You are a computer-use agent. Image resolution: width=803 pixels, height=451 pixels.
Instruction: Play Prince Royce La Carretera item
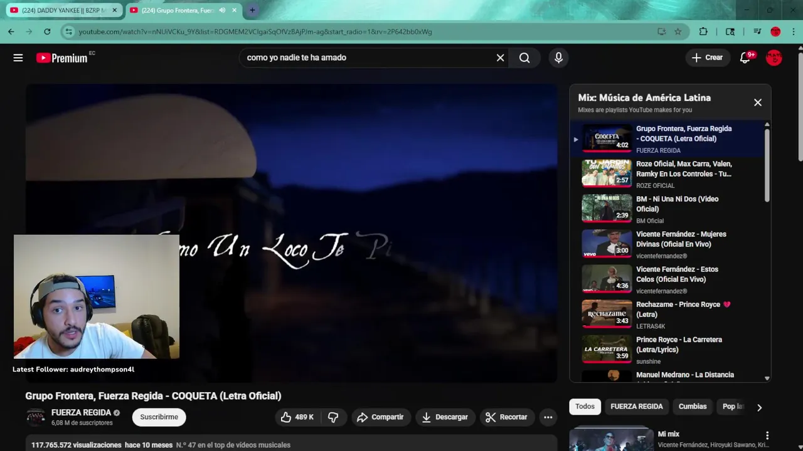(x=667, y=349)
